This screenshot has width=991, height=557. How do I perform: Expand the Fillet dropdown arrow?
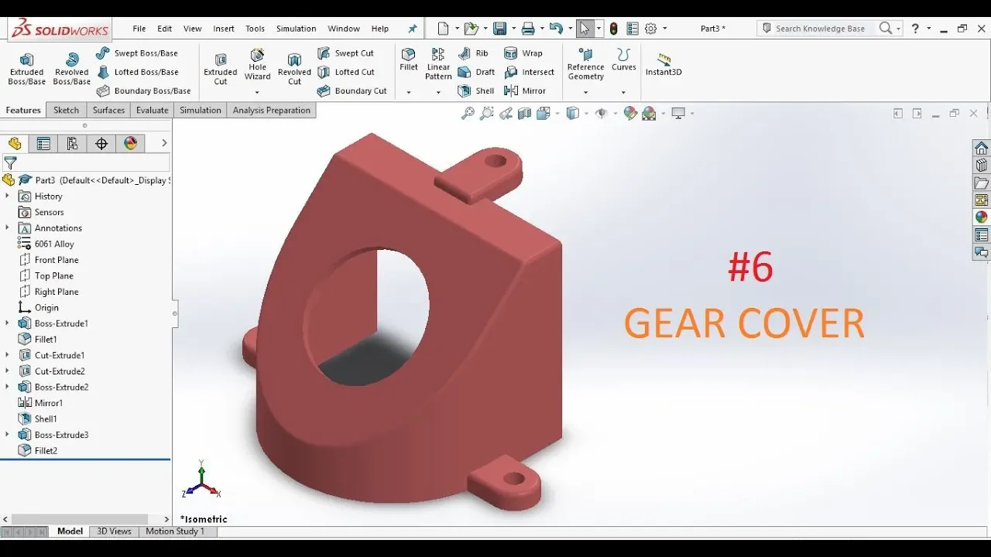pos(409,92)
